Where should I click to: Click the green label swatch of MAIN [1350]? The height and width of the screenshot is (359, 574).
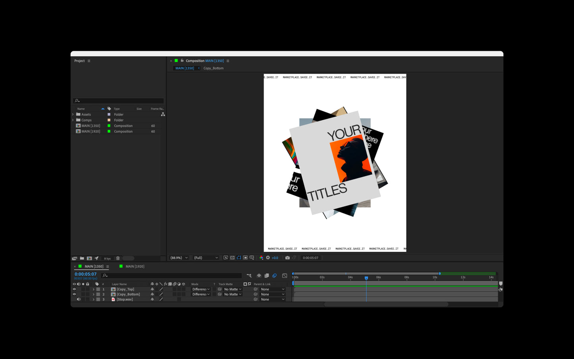[109, 126]
